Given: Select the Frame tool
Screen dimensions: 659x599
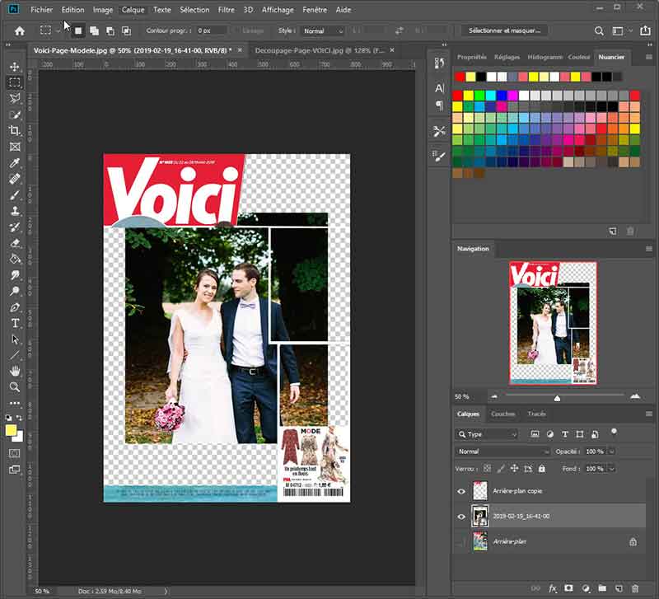Looking at the screenshot, I should coord(15,147).
